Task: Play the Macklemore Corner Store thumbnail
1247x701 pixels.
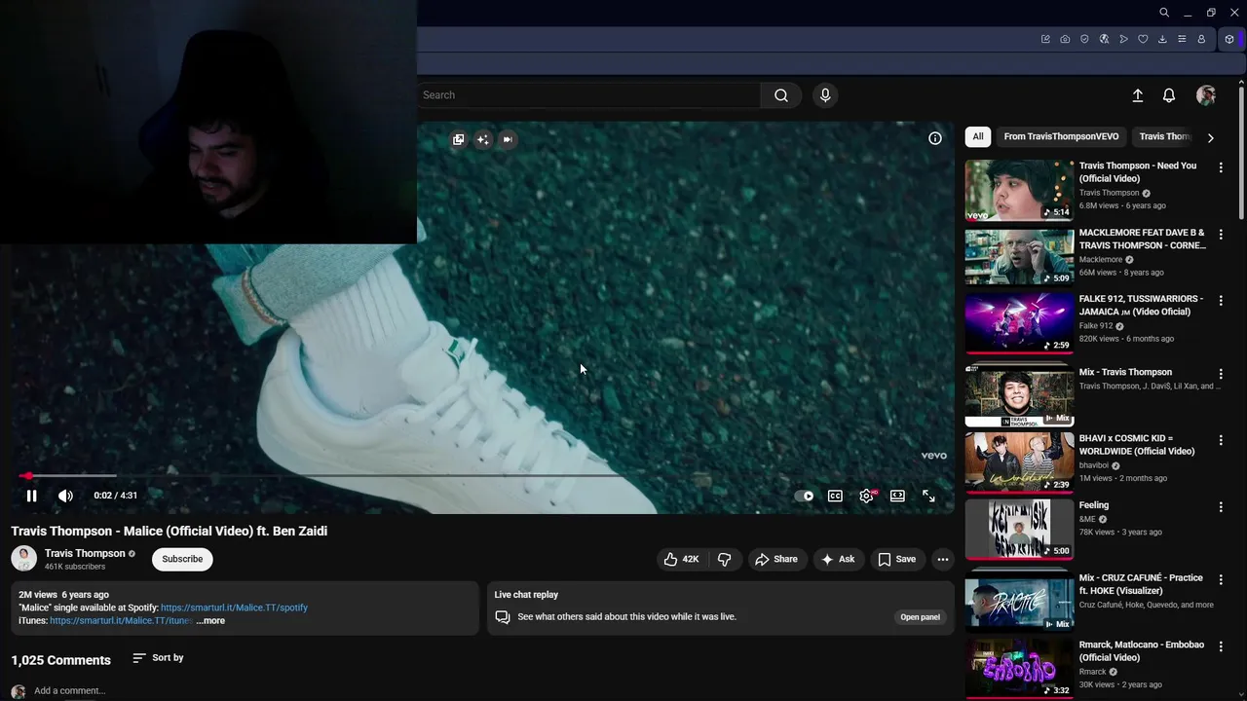Action: click(x=1019, y=257)
